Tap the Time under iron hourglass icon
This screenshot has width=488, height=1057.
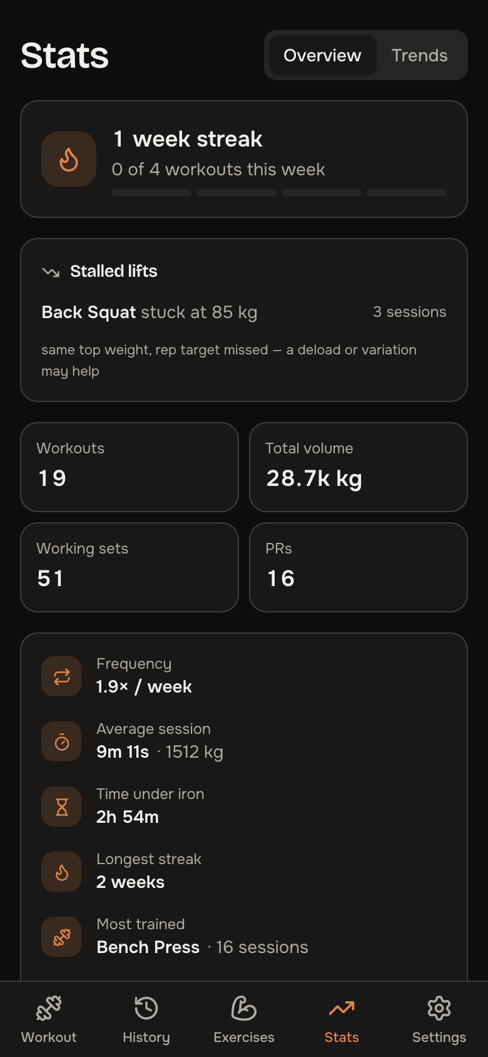coord(61,807)
